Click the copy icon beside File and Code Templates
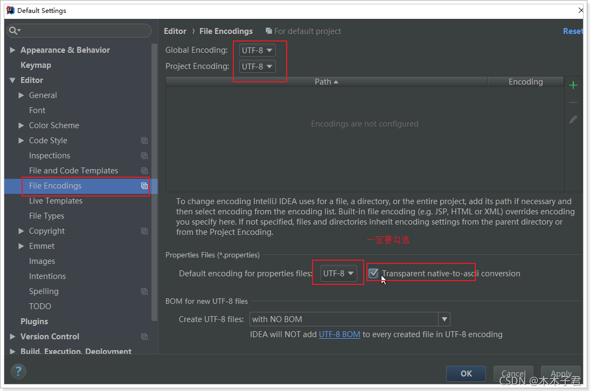This screenshot has height=391, width=590. (144, 171)
